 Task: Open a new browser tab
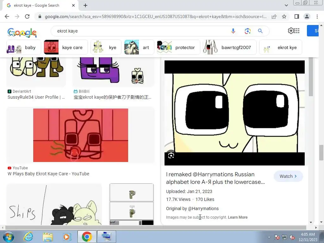85,5
